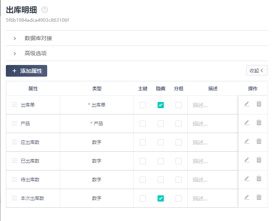Click the ID text 5f6b1984adca4903c863106f
Screen dimensions: 273x221
pyautogui.click(x=37, y=20)
